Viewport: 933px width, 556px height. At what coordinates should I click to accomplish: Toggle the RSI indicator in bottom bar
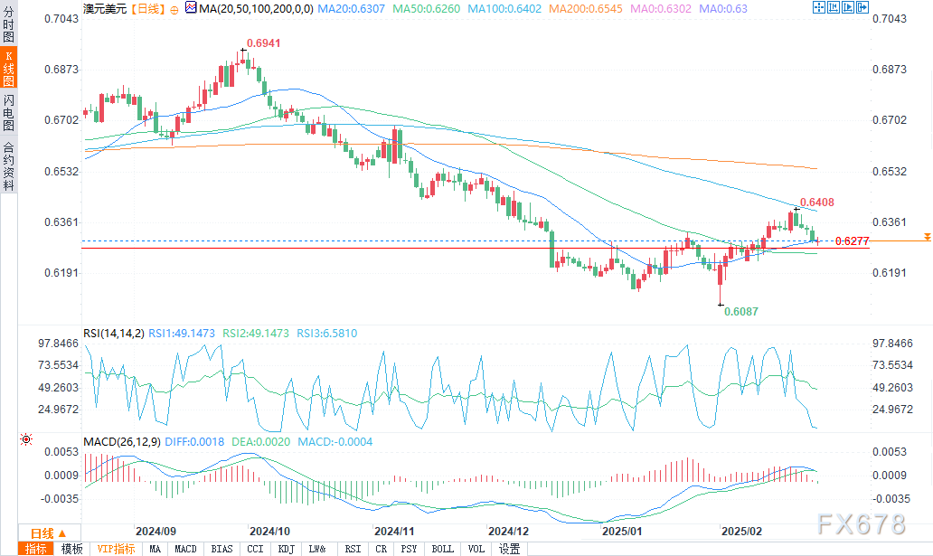click(353, 549)
